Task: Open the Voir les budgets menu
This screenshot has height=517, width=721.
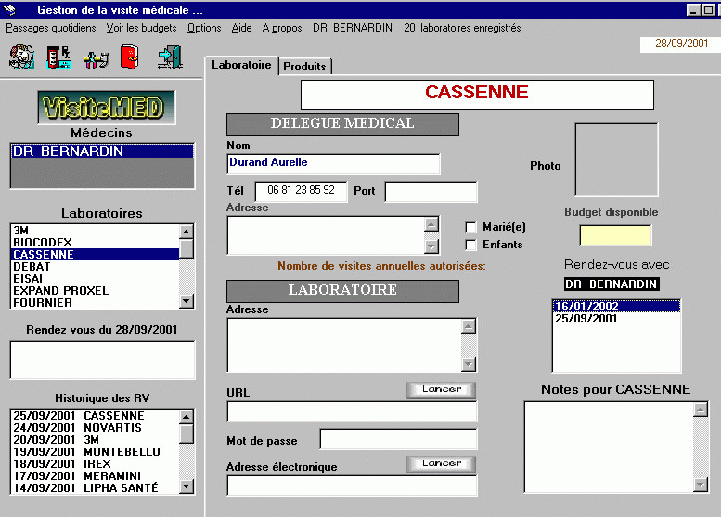Action: coord(141,28)
